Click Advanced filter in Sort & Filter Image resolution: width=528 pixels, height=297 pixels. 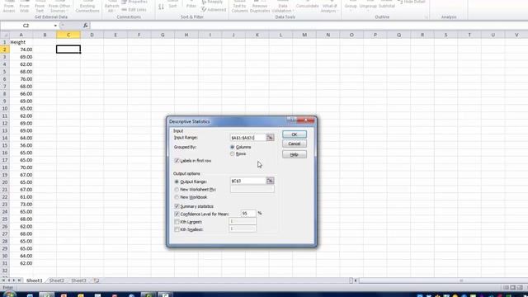214,9
